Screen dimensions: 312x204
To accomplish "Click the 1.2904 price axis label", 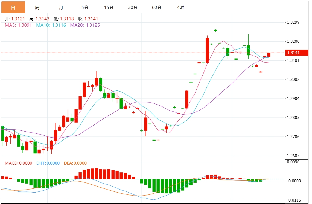I will click(x=293, y=98).
